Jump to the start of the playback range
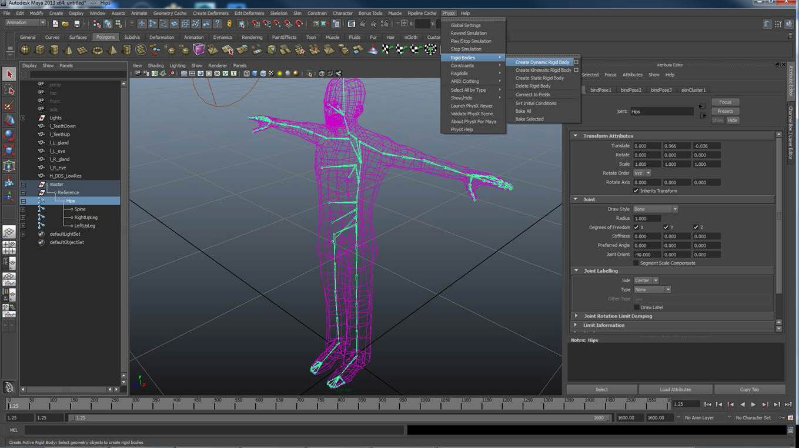799x448 pixels. point(708,404)
